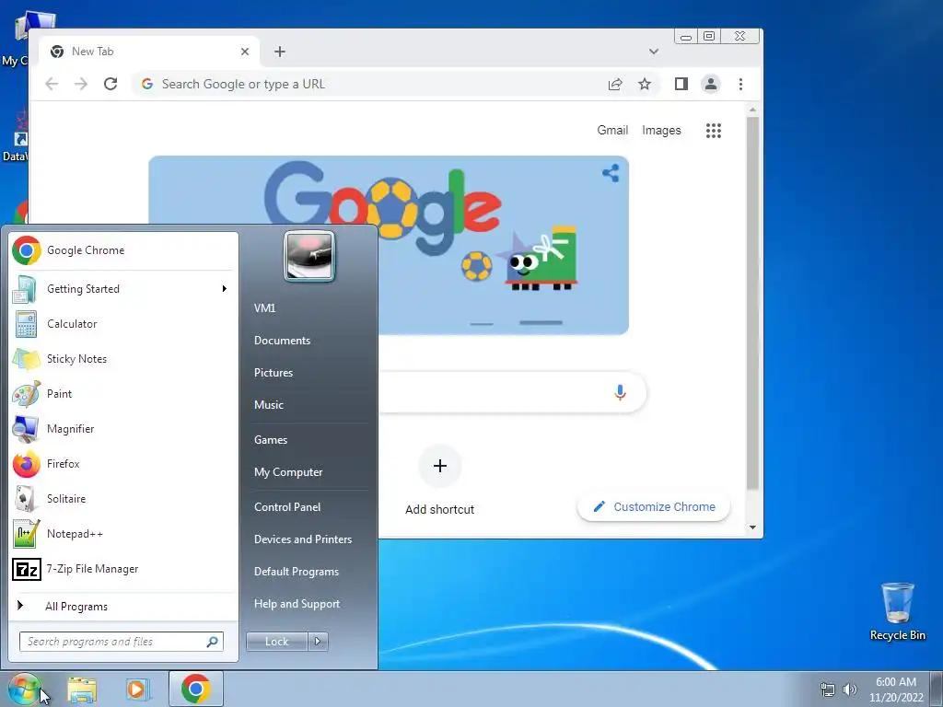This screenshot has height=707, width=943.
Task: Start Paint from the program list
Action: click(x=123, y=394)
